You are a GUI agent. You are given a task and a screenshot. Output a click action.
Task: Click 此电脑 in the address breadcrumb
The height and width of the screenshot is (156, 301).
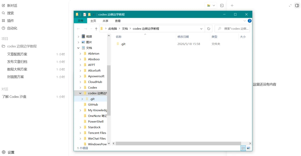tap(113, 29)
